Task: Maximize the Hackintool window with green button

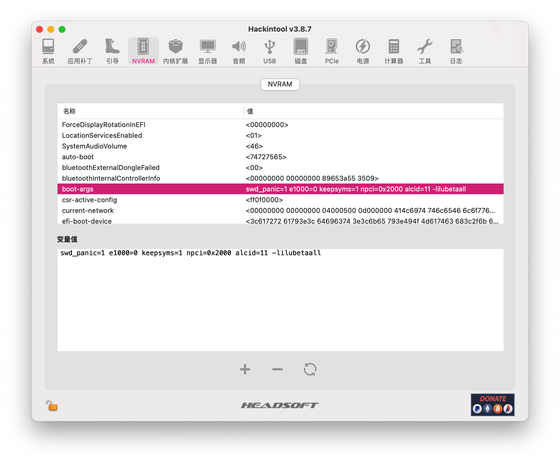Action: (62, 29)
